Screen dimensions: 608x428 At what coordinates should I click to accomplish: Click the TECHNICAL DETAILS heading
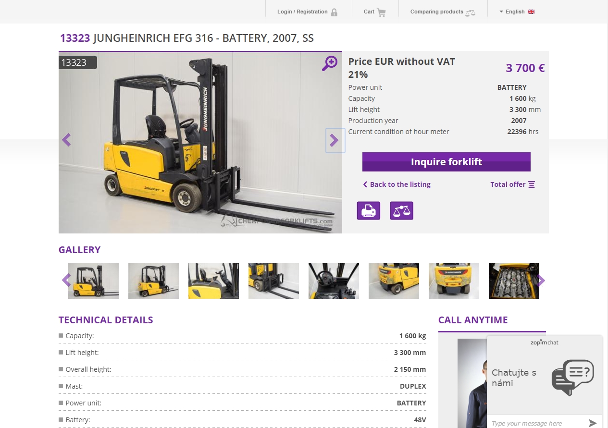(106, 320)
